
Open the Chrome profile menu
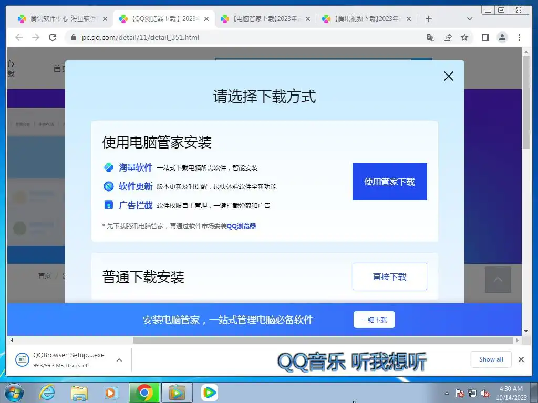[x=502, y=37]
